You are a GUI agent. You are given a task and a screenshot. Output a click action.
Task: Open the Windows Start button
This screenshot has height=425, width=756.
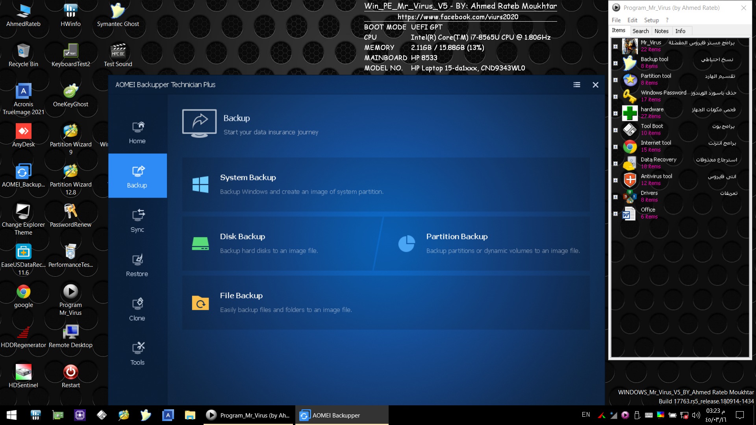11,415
